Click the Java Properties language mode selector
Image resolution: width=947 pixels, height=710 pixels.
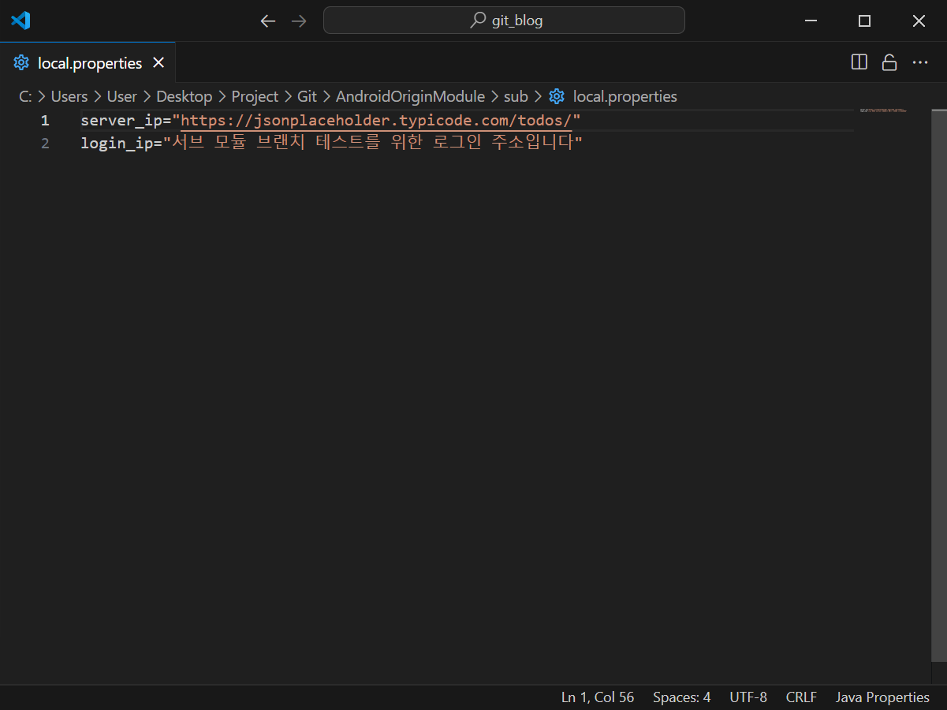[x=882, y=697]
